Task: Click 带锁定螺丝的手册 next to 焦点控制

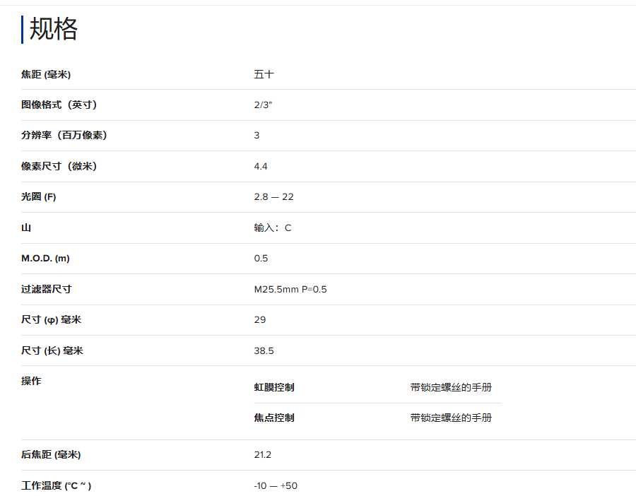Action: pos(451,418)
